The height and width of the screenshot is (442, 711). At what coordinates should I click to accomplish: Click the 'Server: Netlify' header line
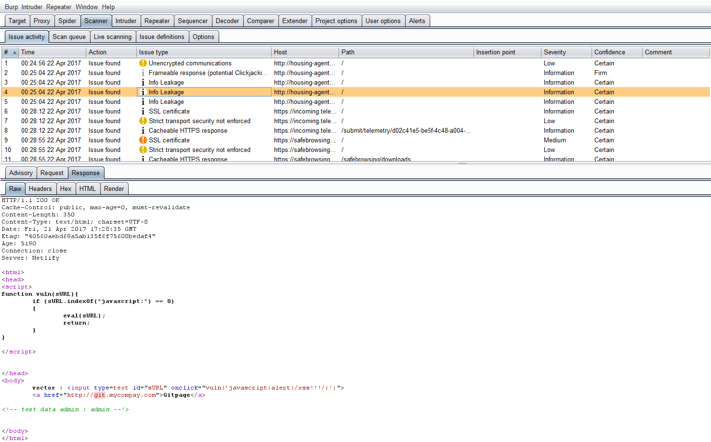tap(30, 258)
